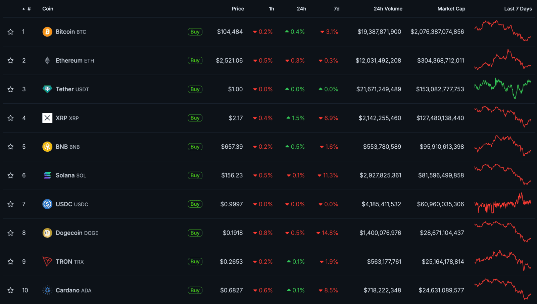Click the USDC logo icon

pyautogui.click(x=47, y=204)
